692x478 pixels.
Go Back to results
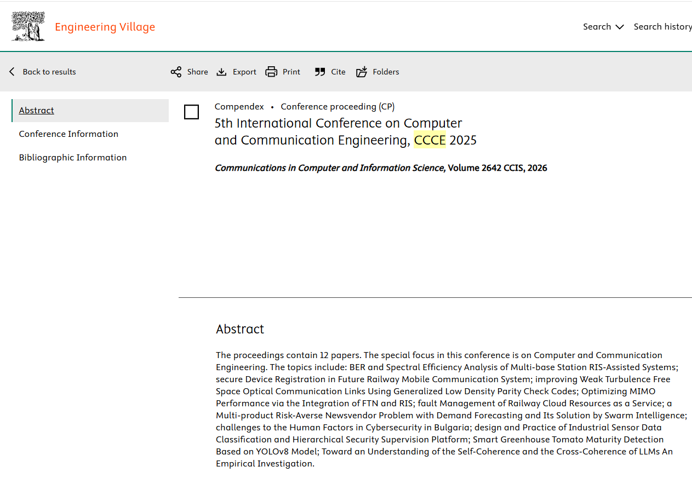coord(49,72)
